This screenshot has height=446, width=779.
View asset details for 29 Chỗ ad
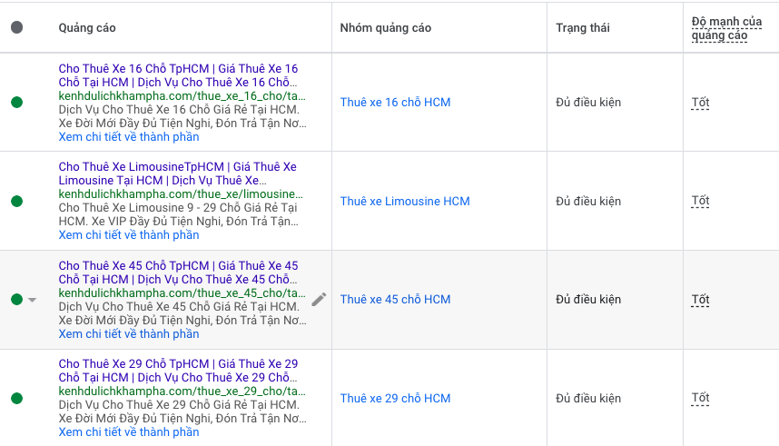tap(129, 432)
